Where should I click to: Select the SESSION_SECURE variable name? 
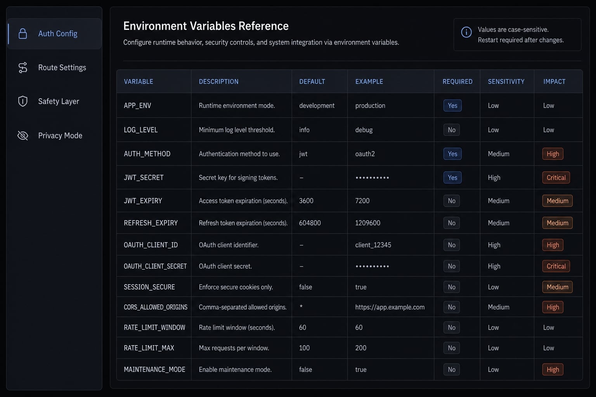pos(149,287)
